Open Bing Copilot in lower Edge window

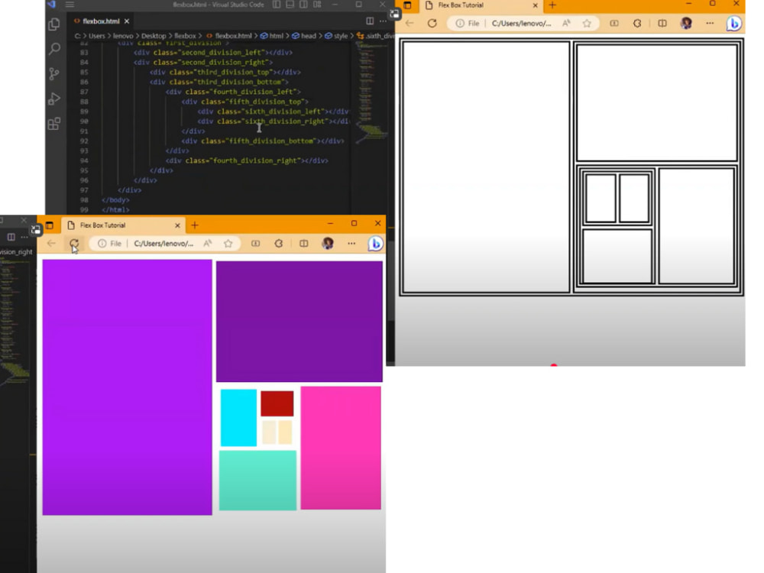click(x=375, y=243)
